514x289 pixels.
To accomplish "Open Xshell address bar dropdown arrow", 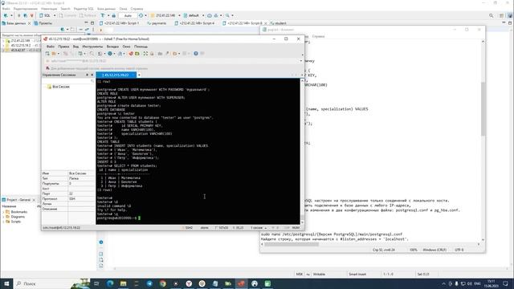I will click(x=301, y=61).
